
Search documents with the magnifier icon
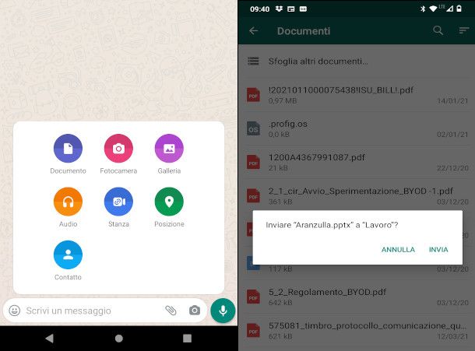(438, 30)
